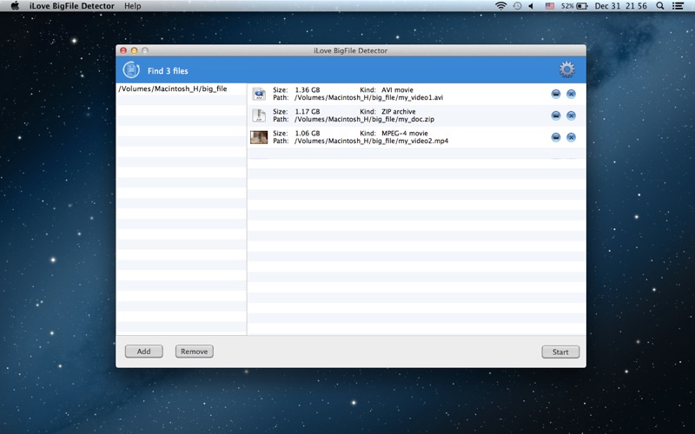The width and height of the screenshot is (695, 434).
Task: Click the path of my_video2.mp4
Action: (x=372, y=141)
